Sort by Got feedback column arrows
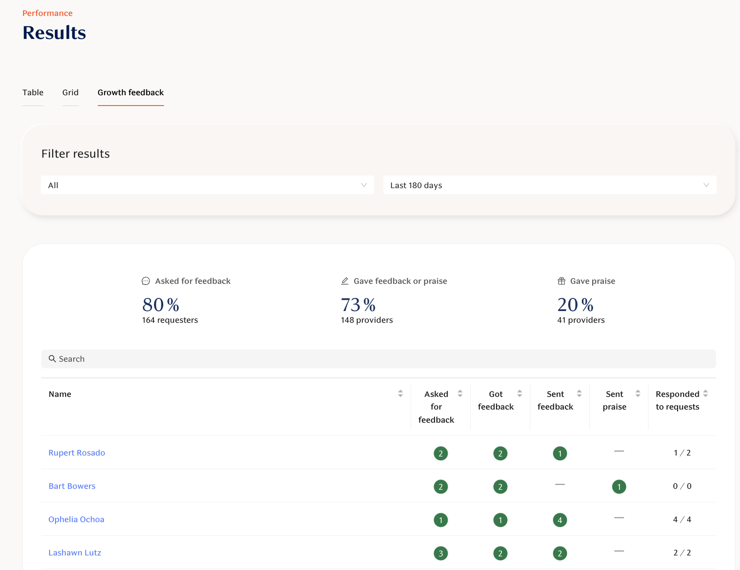This screenshot has height=570, width=740. coord(519,394)
